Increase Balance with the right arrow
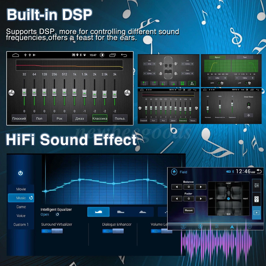 [x=201, y=187]
